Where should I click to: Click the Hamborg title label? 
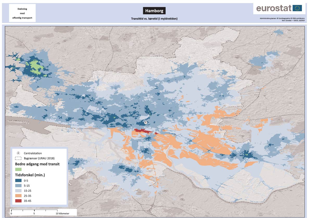tap(154, 11)
